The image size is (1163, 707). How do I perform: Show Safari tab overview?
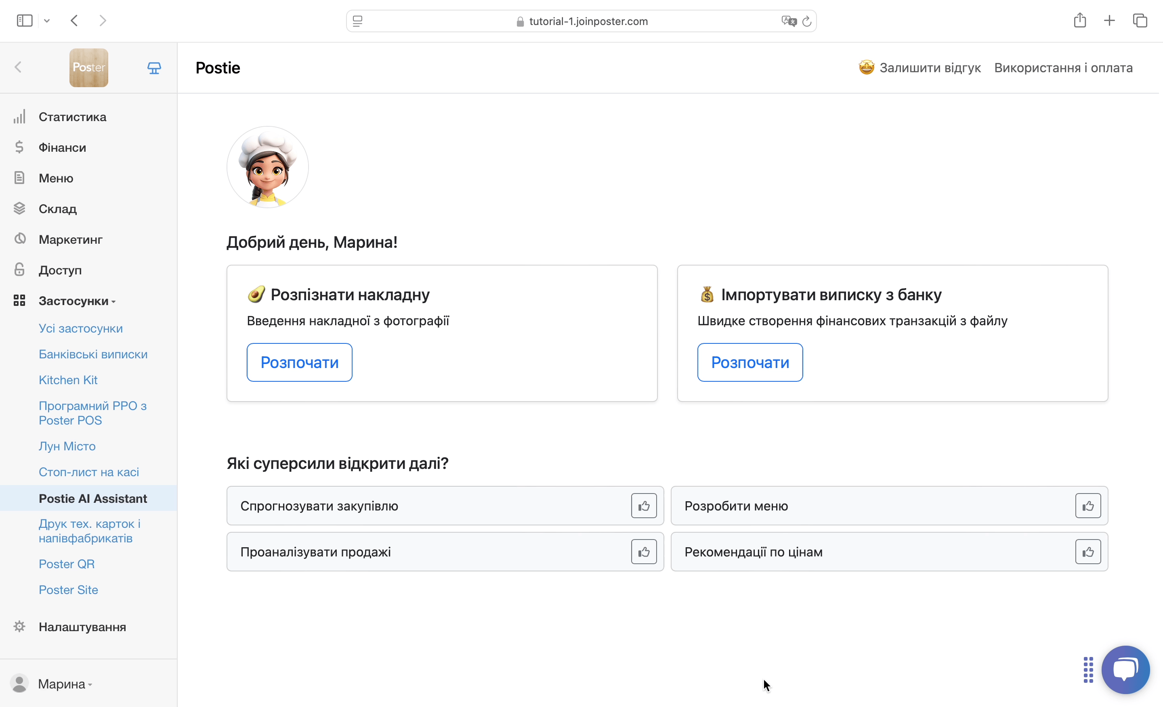(1140, 21)
